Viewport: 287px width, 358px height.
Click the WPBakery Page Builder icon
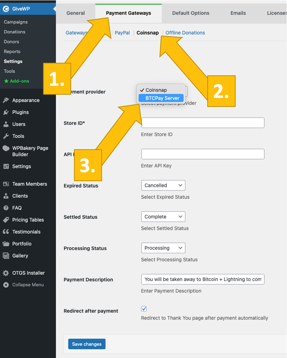[6, 148]
